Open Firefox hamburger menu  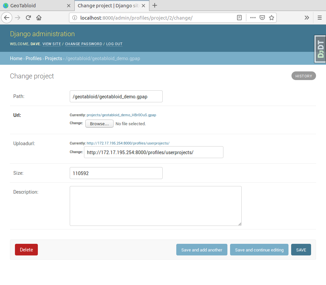pyautogui.click(x=320, y=18)
